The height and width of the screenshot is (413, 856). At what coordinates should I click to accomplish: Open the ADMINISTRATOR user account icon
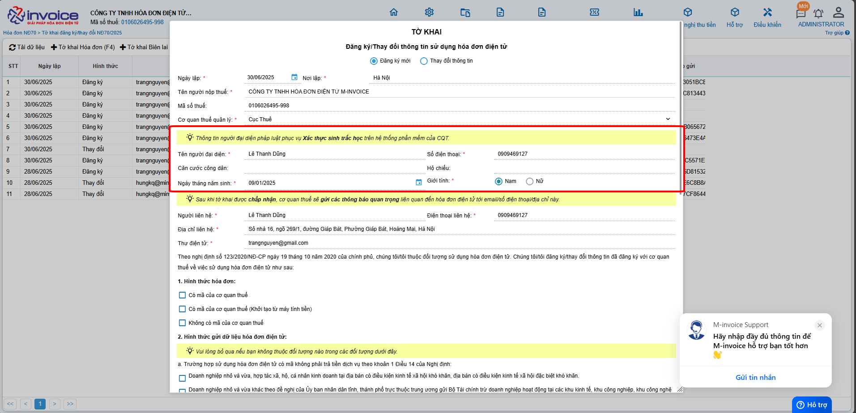[x=839, y=12]
